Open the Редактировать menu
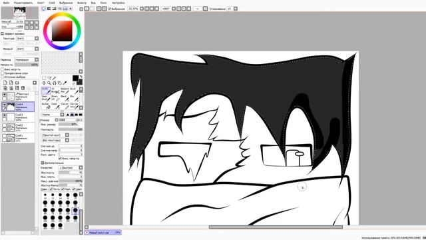 [23, 3]
